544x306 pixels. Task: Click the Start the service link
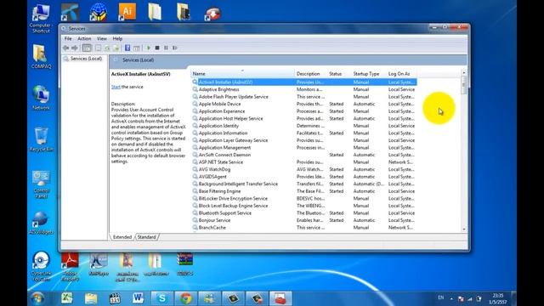pyautogui.click(x=116, y=87)
